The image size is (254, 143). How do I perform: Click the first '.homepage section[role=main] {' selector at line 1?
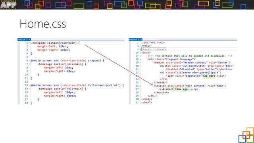tap(56, 43)
